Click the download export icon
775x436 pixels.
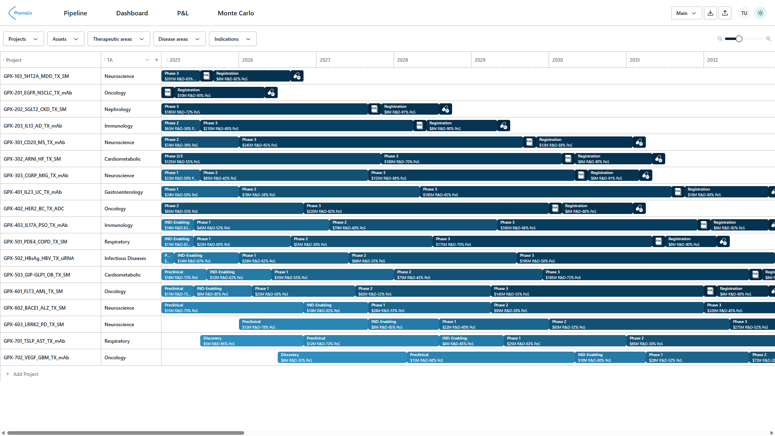click(x=710, y=13)
